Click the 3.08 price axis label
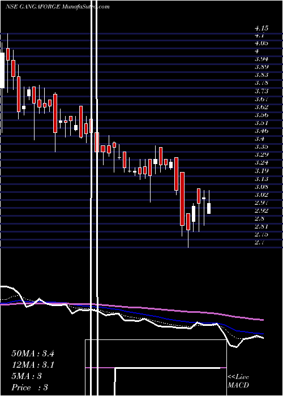 click(x=261, y=187)
